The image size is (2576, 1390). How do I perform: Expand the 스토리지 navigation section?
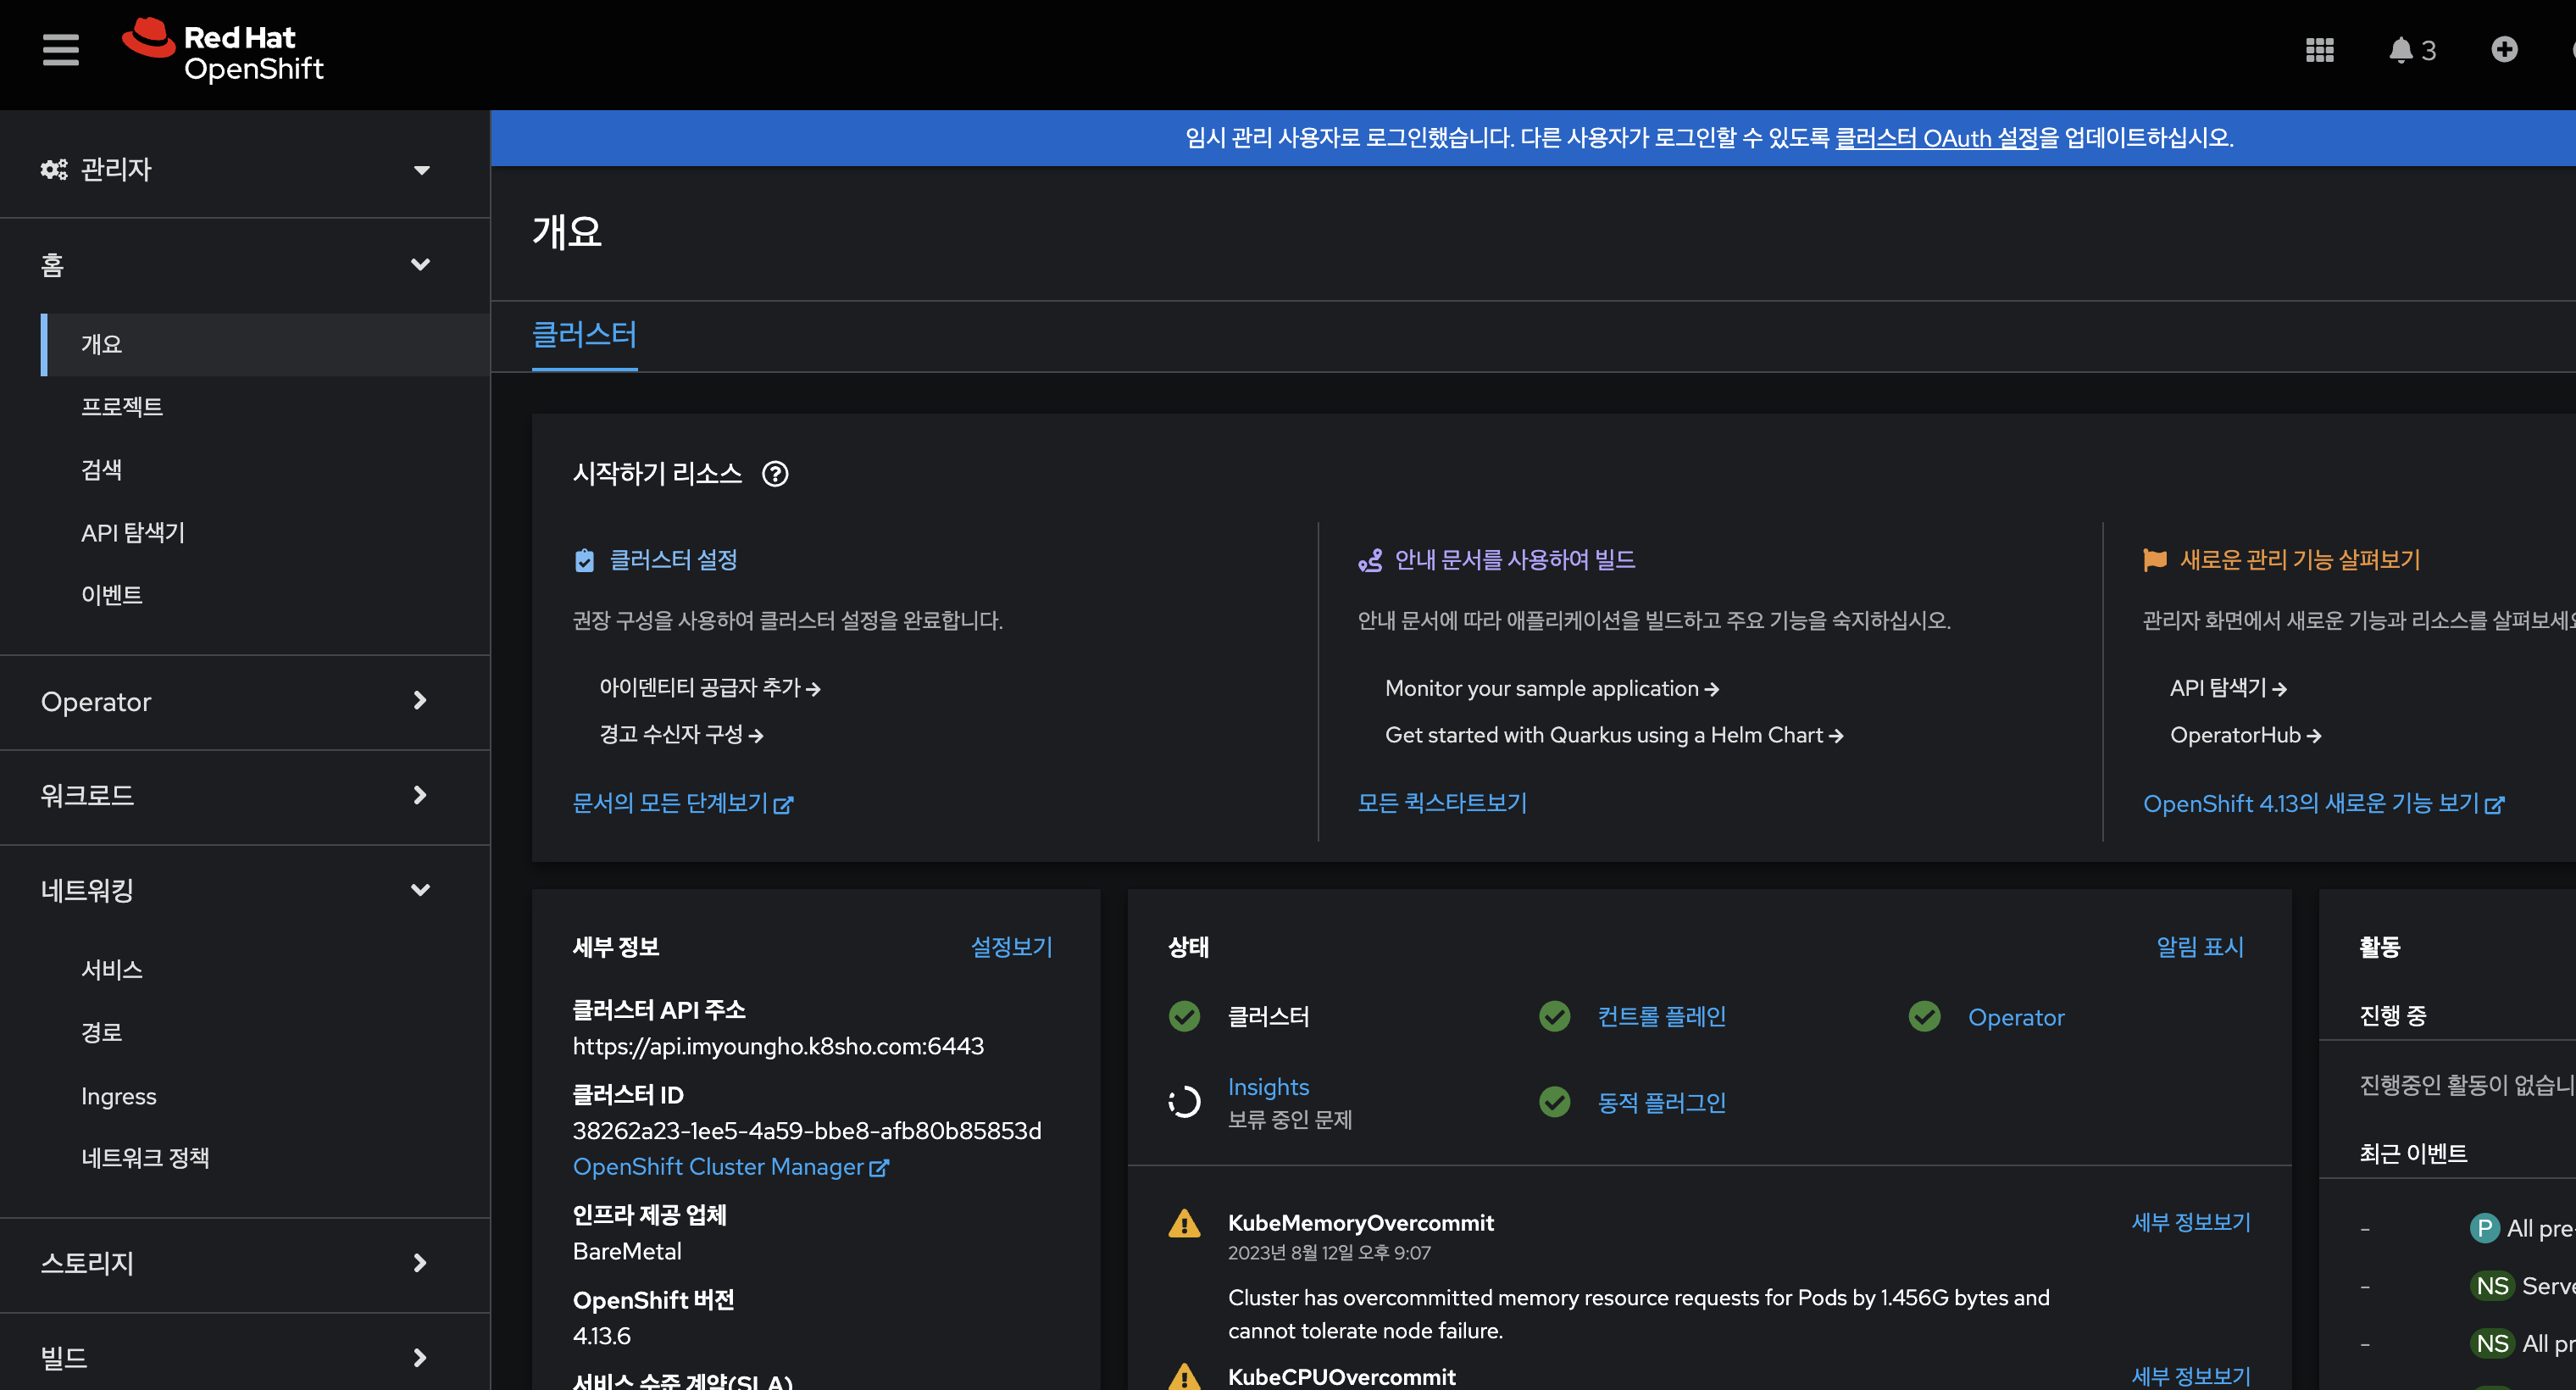[235, 1263]
